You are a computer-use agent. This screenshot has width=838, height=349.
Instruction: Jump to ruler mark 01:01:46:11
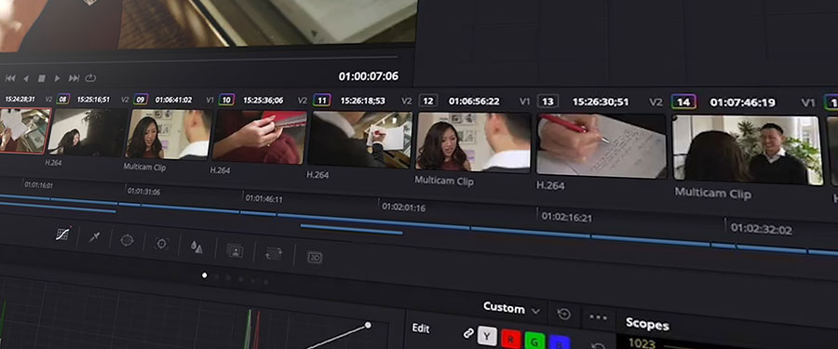pyautogui.click(x=264, y=199)
